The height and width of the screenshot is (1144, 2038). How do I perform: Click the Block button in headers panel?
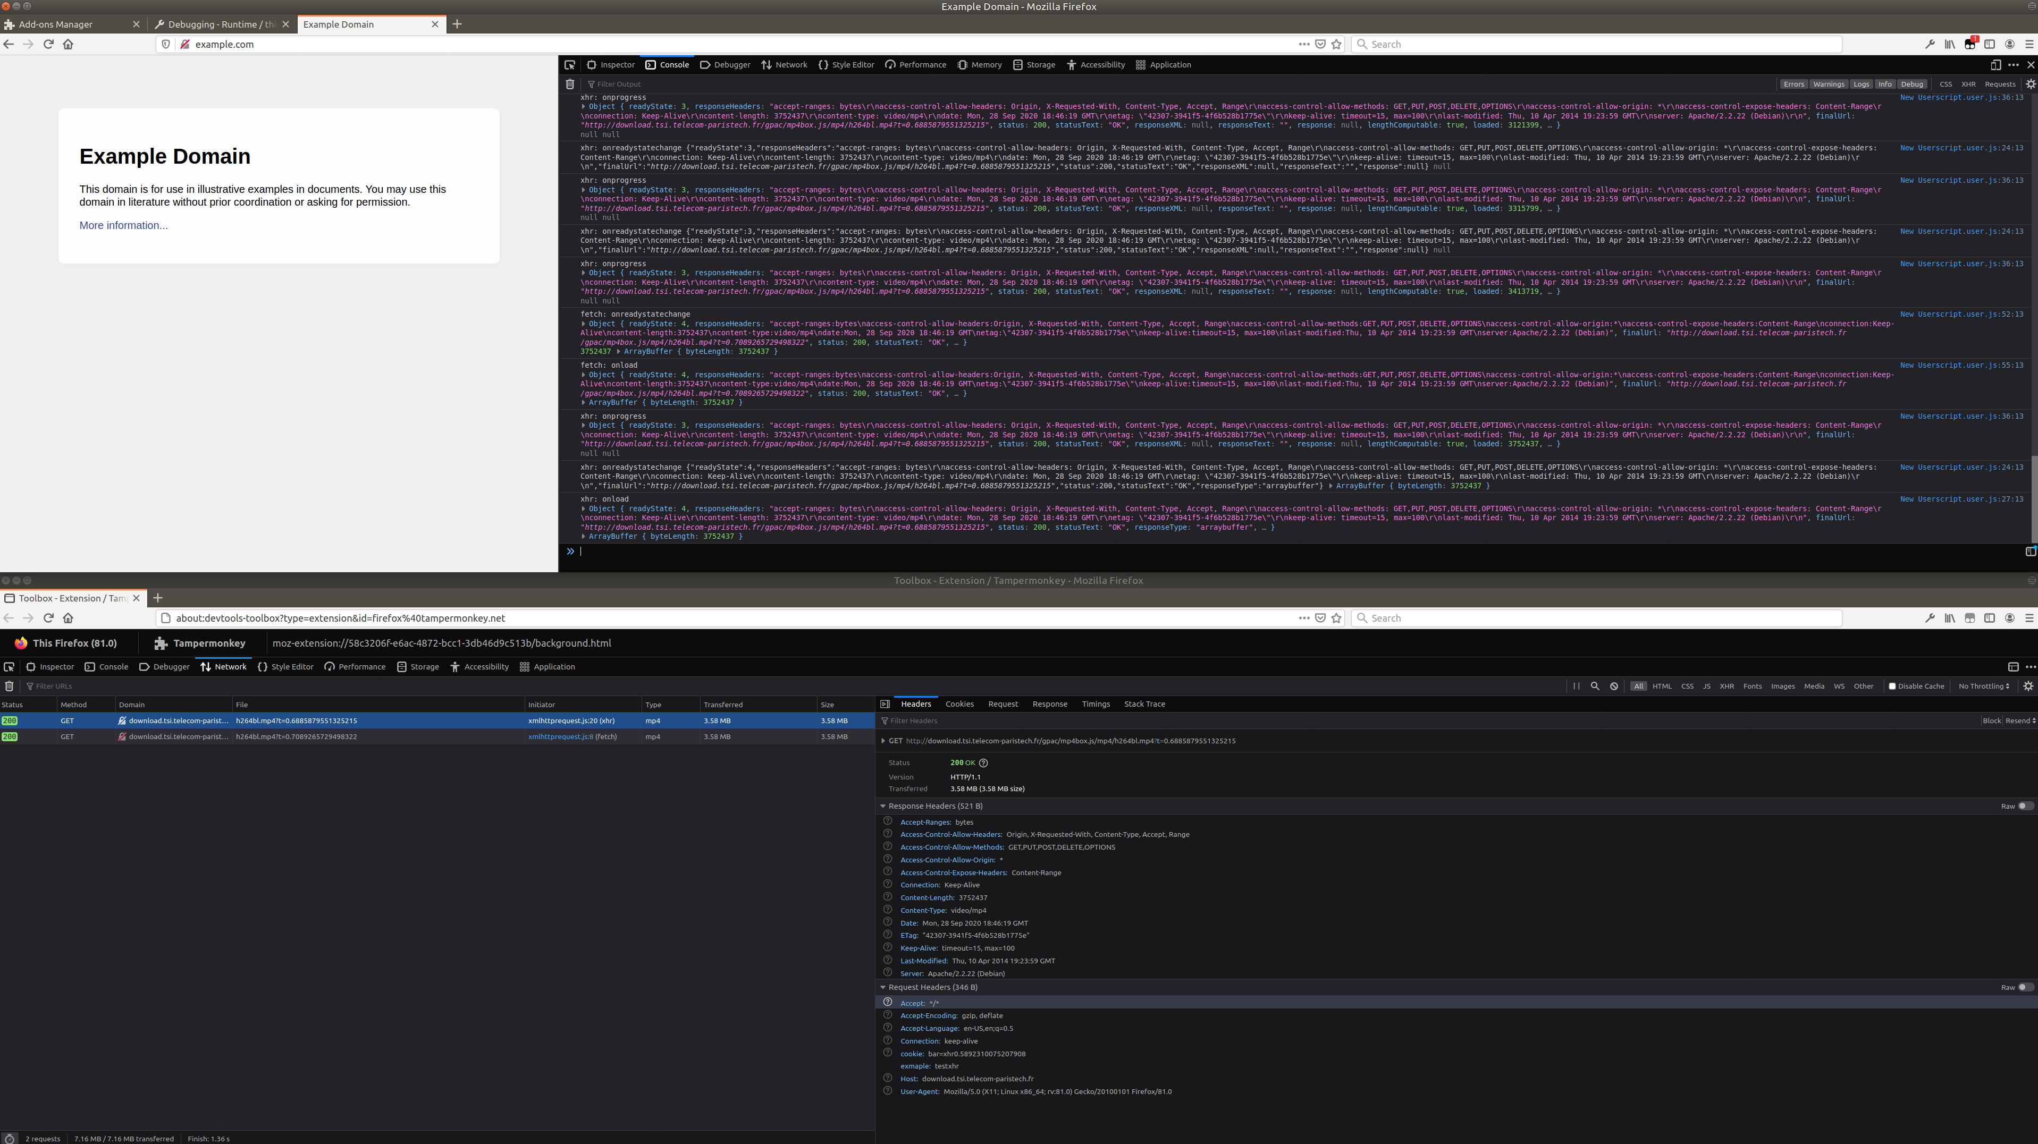[x=1991, y=720]
